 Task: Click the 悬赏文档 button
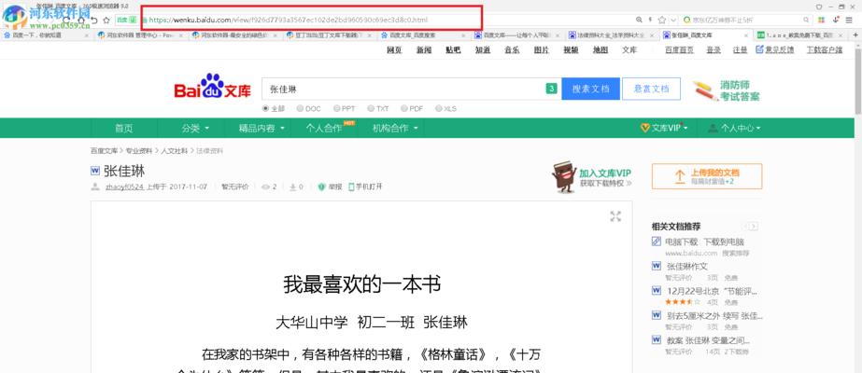click(x=651, y=89)
